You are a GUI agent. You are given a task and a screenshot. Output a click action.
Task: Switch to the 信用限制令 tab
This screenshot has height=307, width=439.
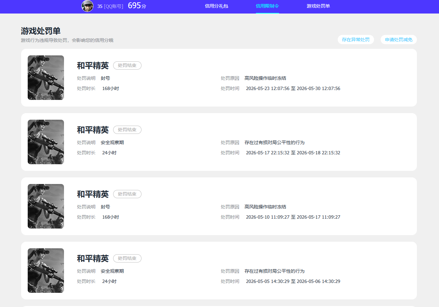click(x=267, y=6)
